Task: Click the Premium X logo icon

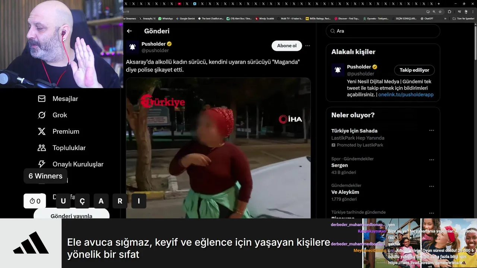Action: tap(42, 131)
